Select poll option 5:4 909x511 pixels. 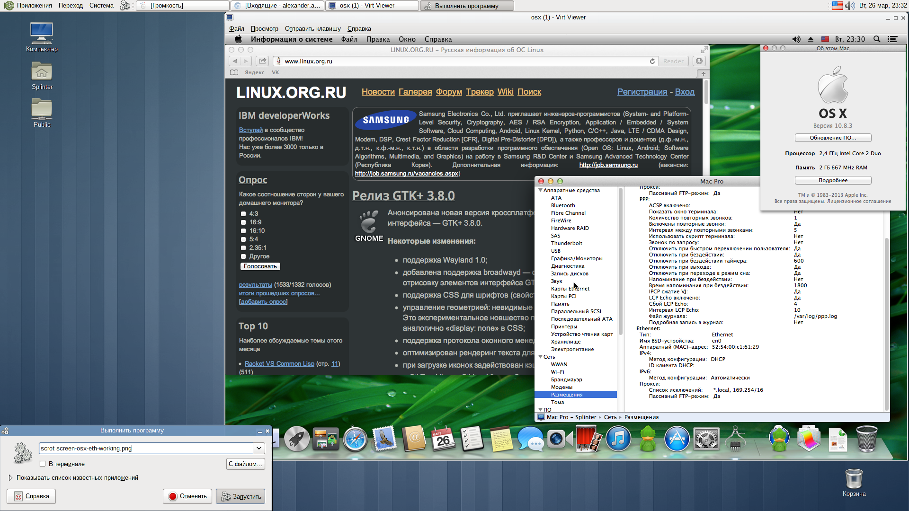243,239
